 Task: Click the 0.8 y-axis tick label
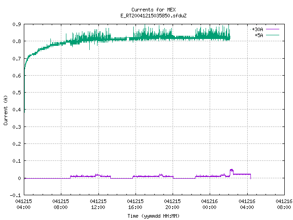click(x=16, y=41)
